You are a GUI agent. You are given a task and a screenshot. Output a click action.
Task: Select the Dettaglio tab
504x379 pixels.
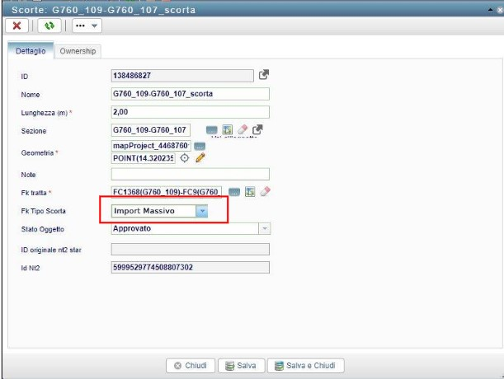click(x=31, y=51)
